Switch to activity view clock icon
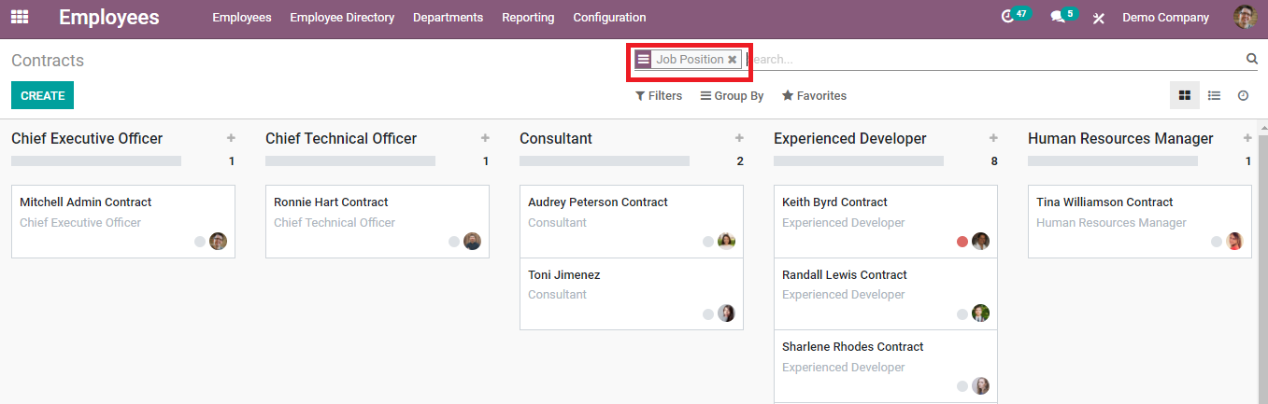This screenshot has width=1268, height=404. (x=1243, y=95)
